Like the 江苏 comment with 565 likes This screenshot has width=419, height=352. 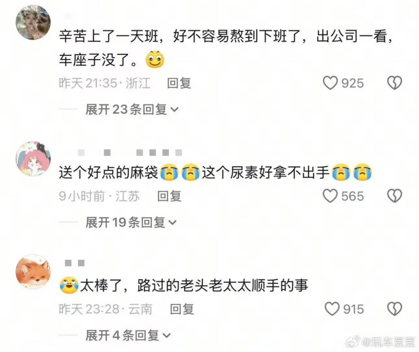pos(330,196)
